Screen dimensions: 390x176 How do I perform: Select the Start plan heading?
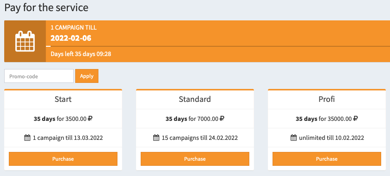(x=63, y=99)
